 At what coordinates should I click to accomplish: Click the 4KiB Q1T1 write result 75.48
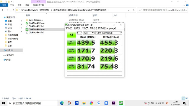(x=111, y=66)
